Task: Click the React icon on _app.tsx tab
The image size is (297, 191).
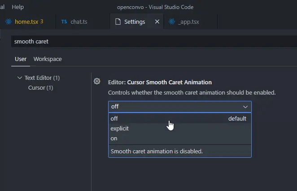Action: [x=171, y=22]
